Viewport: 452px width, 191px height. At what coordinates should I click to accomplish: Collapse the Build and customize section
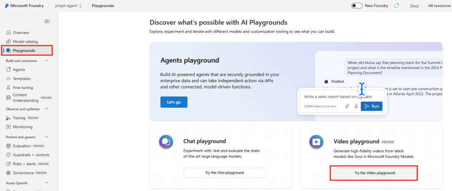47,61
